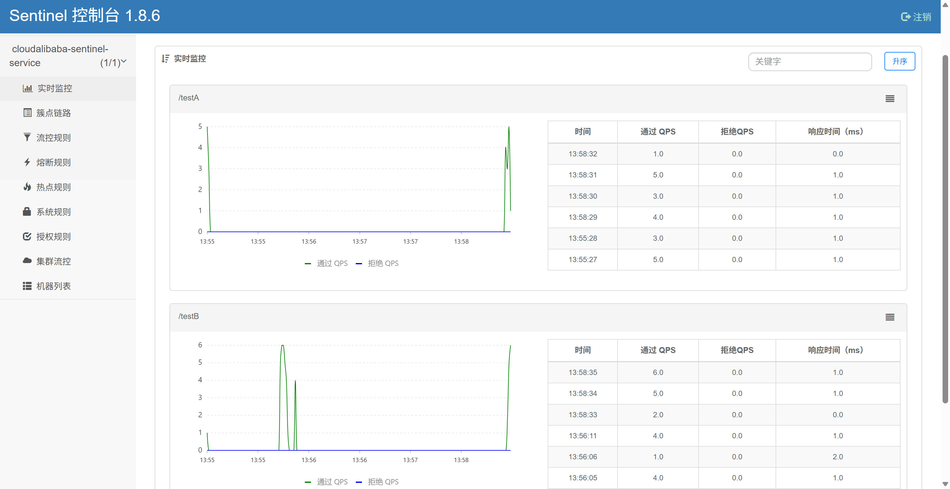The height and width of the screenshot is (489, 950).
Task: Open the /testA panel hamburger menu
Action: [889, 98]
